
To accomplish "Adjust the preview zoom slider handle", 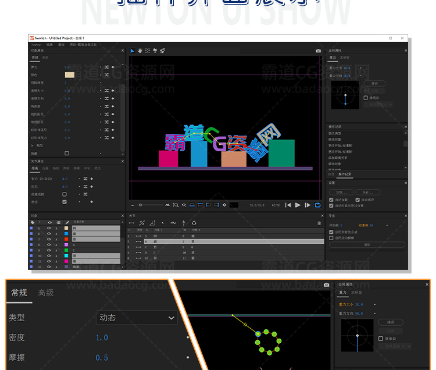I will [141, 205].
